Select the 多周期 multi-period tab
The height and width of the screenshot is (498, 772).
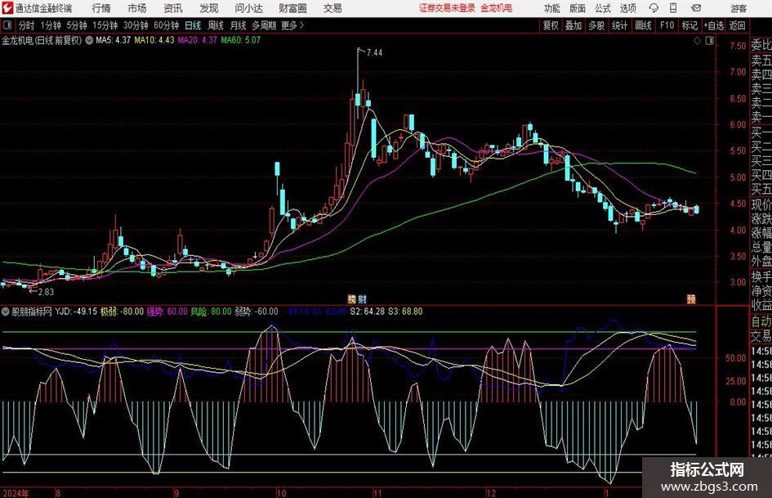tap(264, 25)
